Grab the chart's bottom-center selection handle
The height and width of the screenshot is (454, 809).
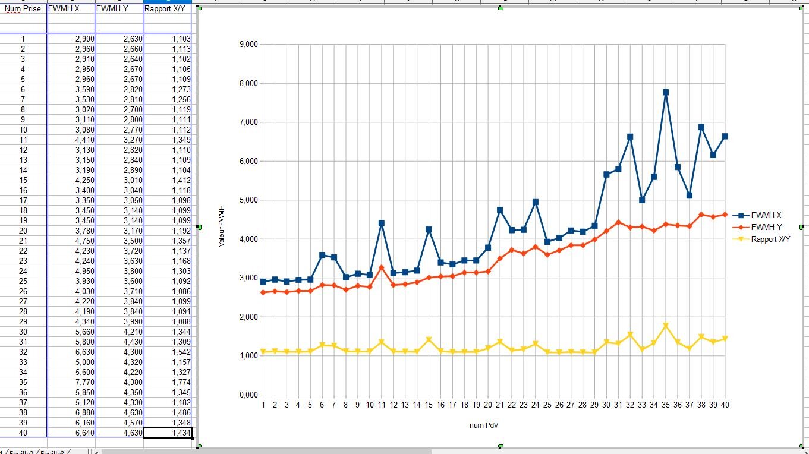pos(500,446)
